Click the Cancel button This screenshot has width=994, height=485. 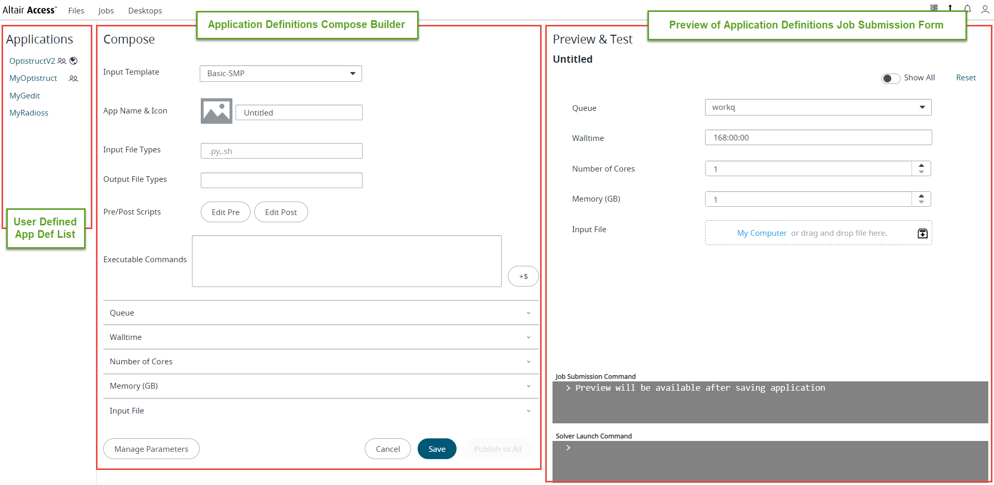[388, 449]
